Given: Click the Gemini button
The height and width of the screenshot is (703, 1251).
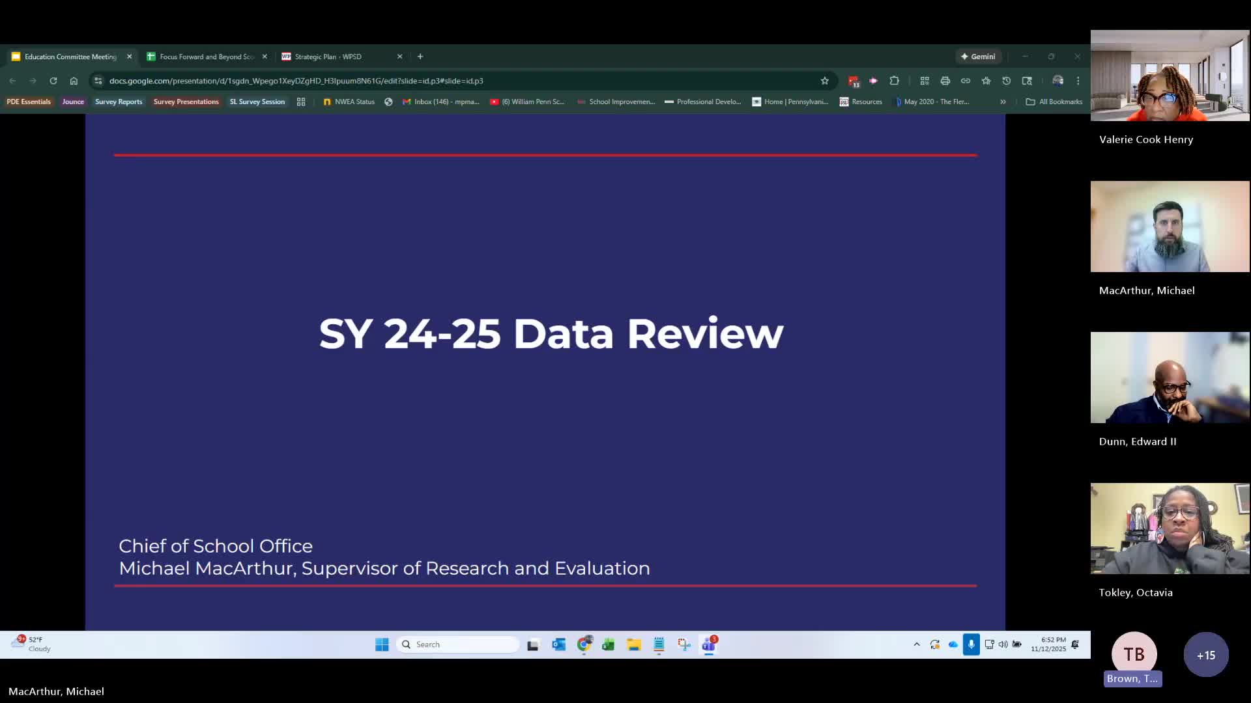Looking at the screenshot, I should click(x=978, y=57).
